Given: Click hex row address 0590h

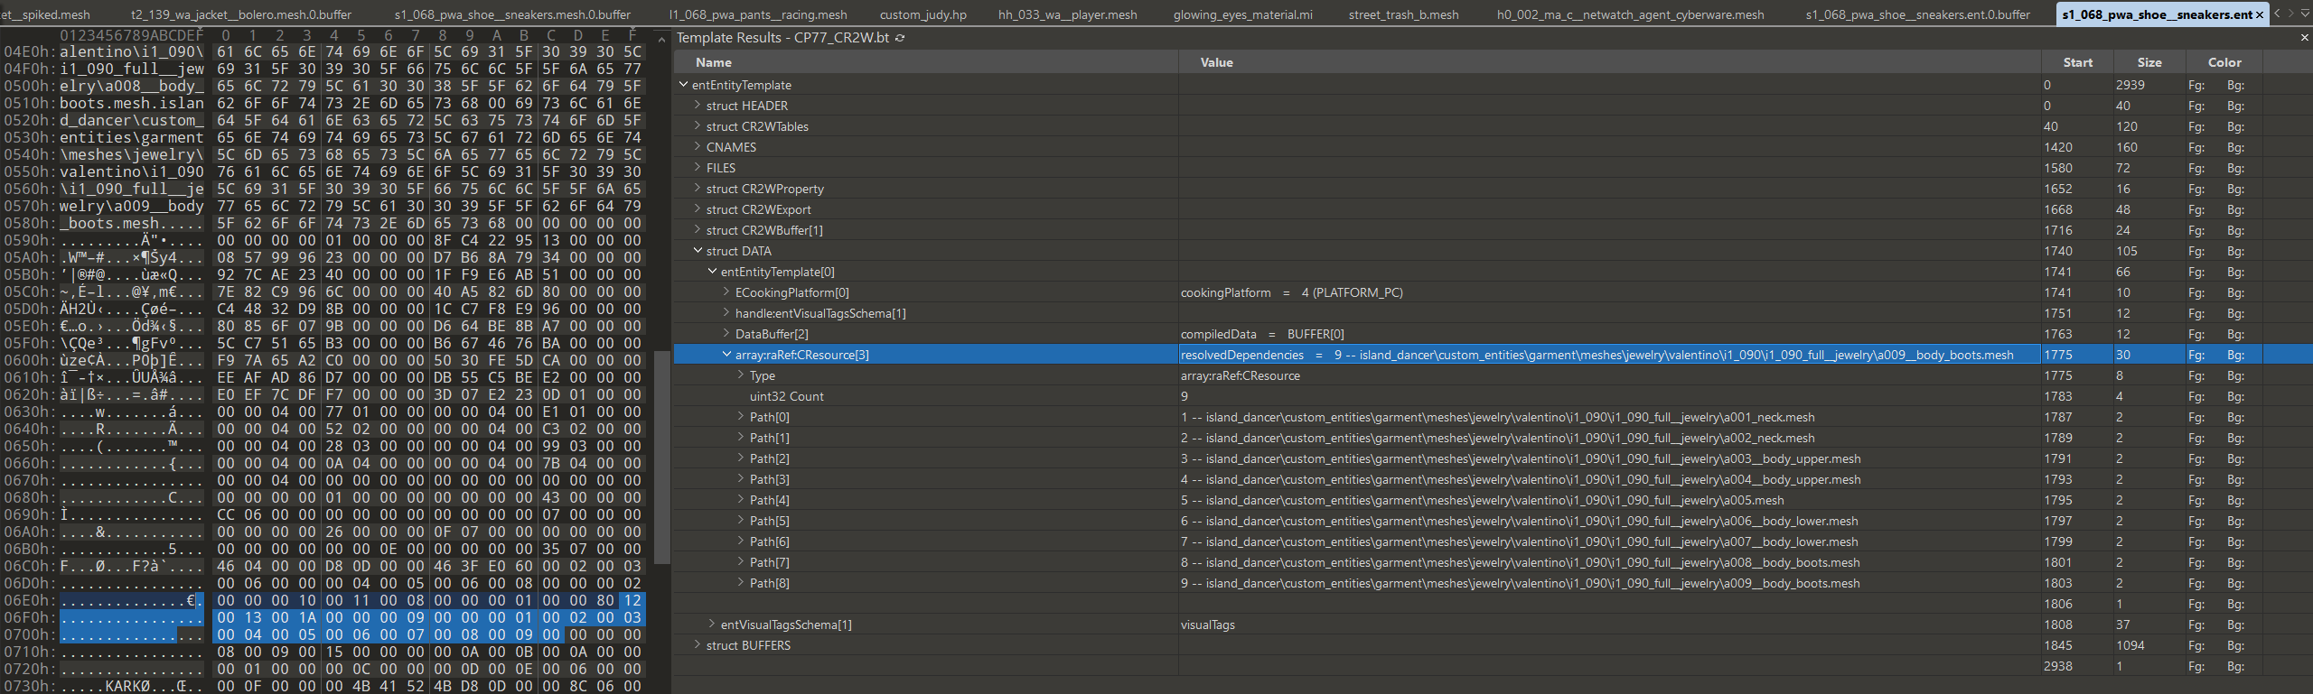Looking at the screenshot, I should (29, 240).
